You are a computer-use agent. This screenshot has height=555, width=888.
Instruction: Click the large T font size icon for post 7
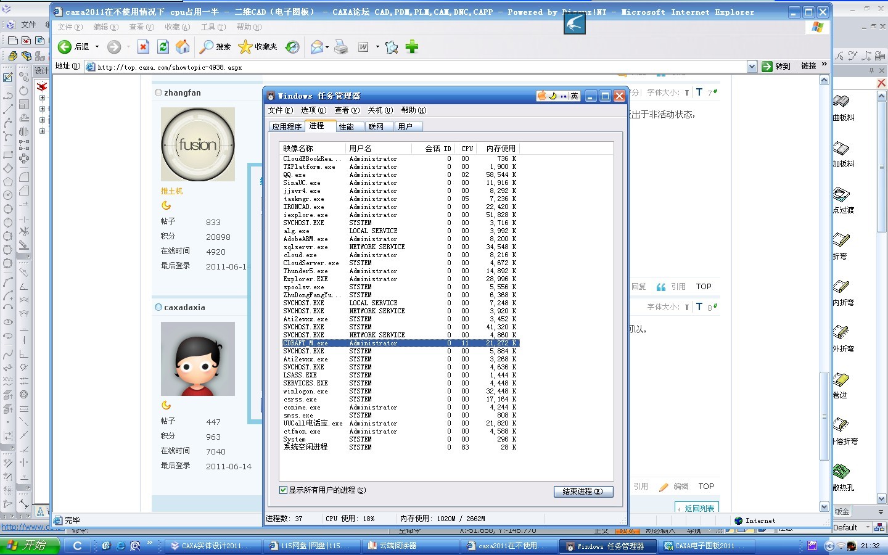click(699, 92)
